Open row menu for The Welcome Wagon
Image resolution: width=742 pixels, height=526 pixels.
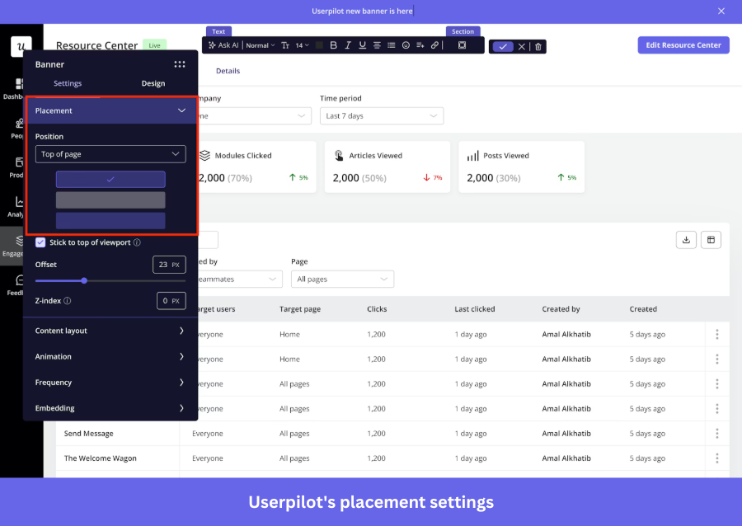click(x=717, y=458)
